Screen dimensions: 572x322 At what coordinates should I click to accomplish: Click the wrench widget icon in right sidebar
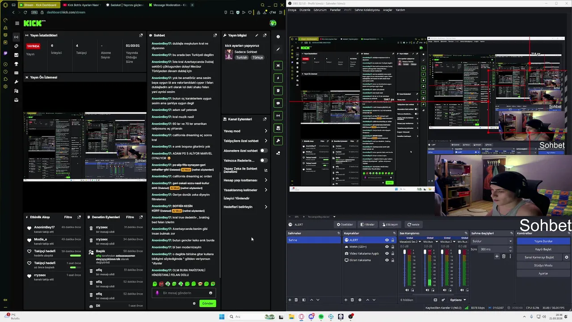point(278,141)
